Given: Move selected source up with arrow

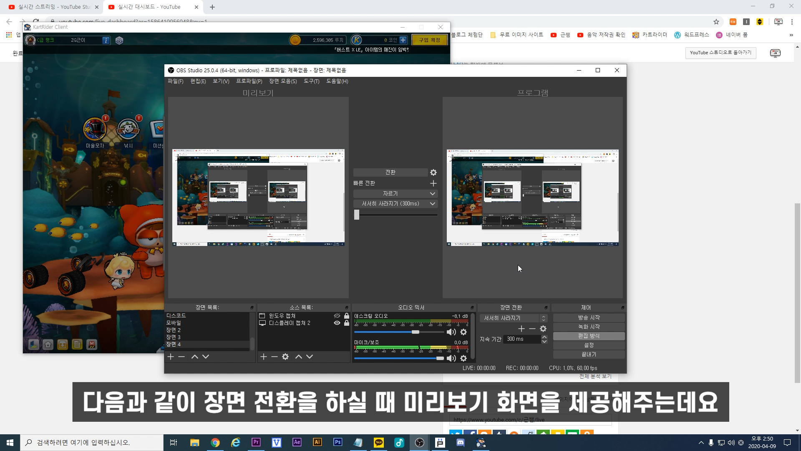Looking at the screenshot, I should tap(299, 357).
